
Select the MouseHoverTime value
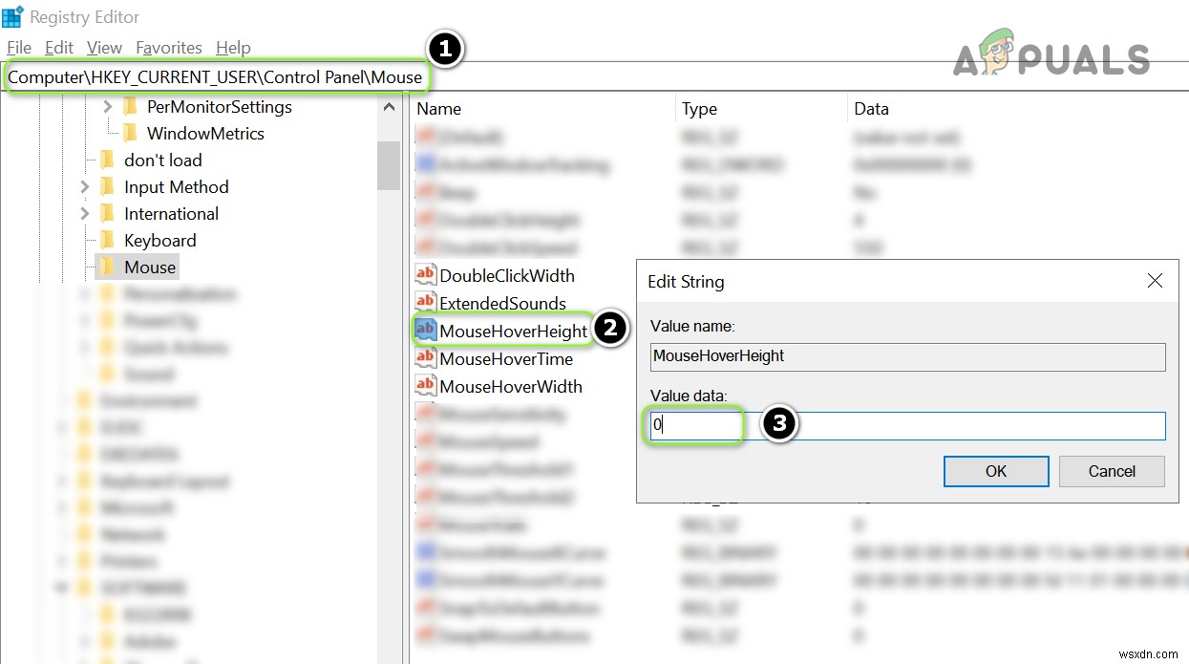pyautogui.click(x=506, y=359)
